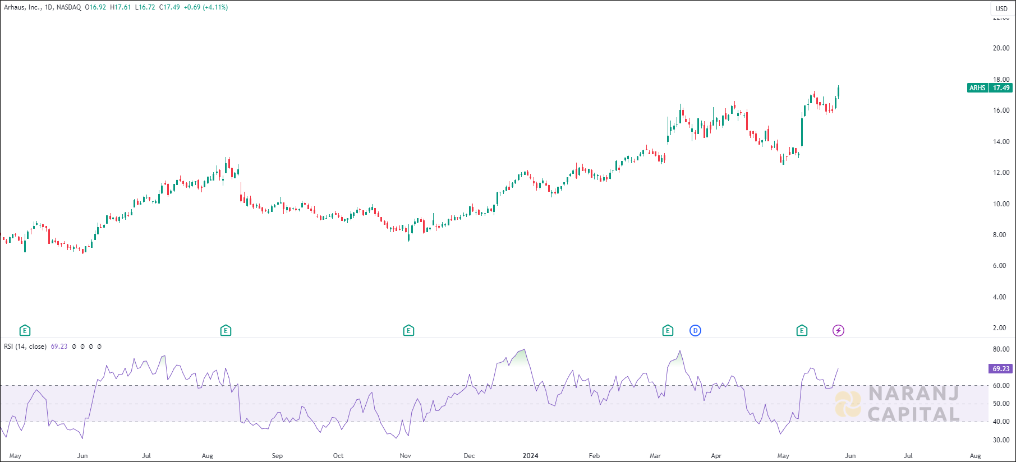Image resolution: width=1016 pixels, height=462 pixels.
Task: Click the high value H17.61
Action: pyautogui.click(x=121, y=7)
